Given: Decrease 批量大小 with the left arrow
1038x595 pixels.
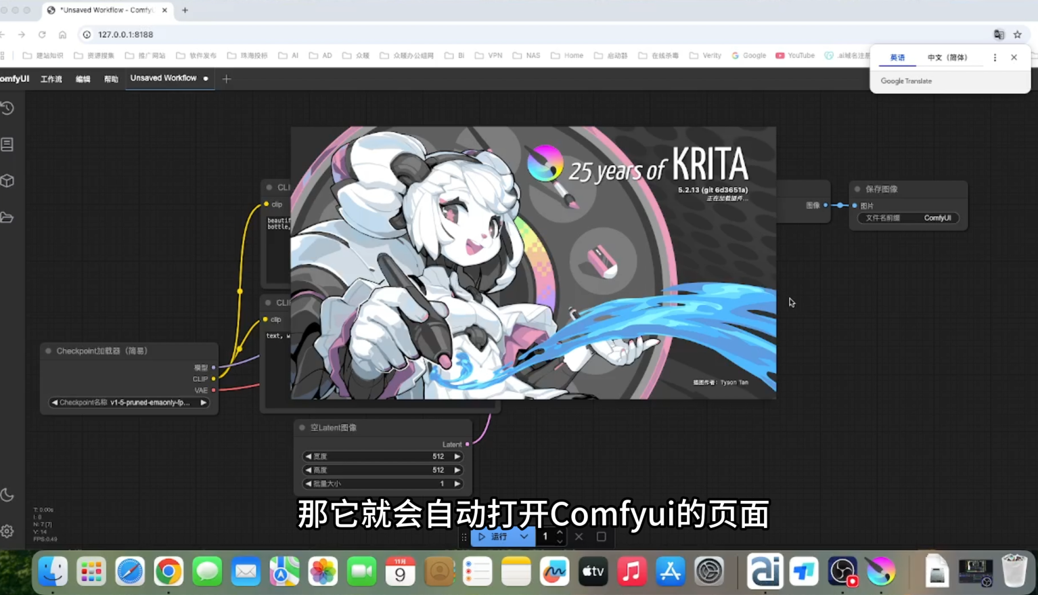Looking at the screenshot, I should point(309,484).
